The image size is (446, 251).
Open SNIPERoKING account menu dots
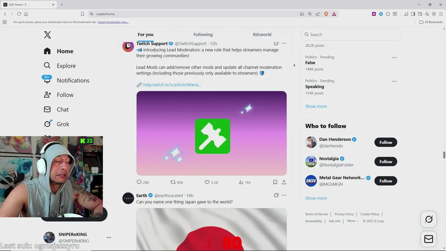point(109,237)
